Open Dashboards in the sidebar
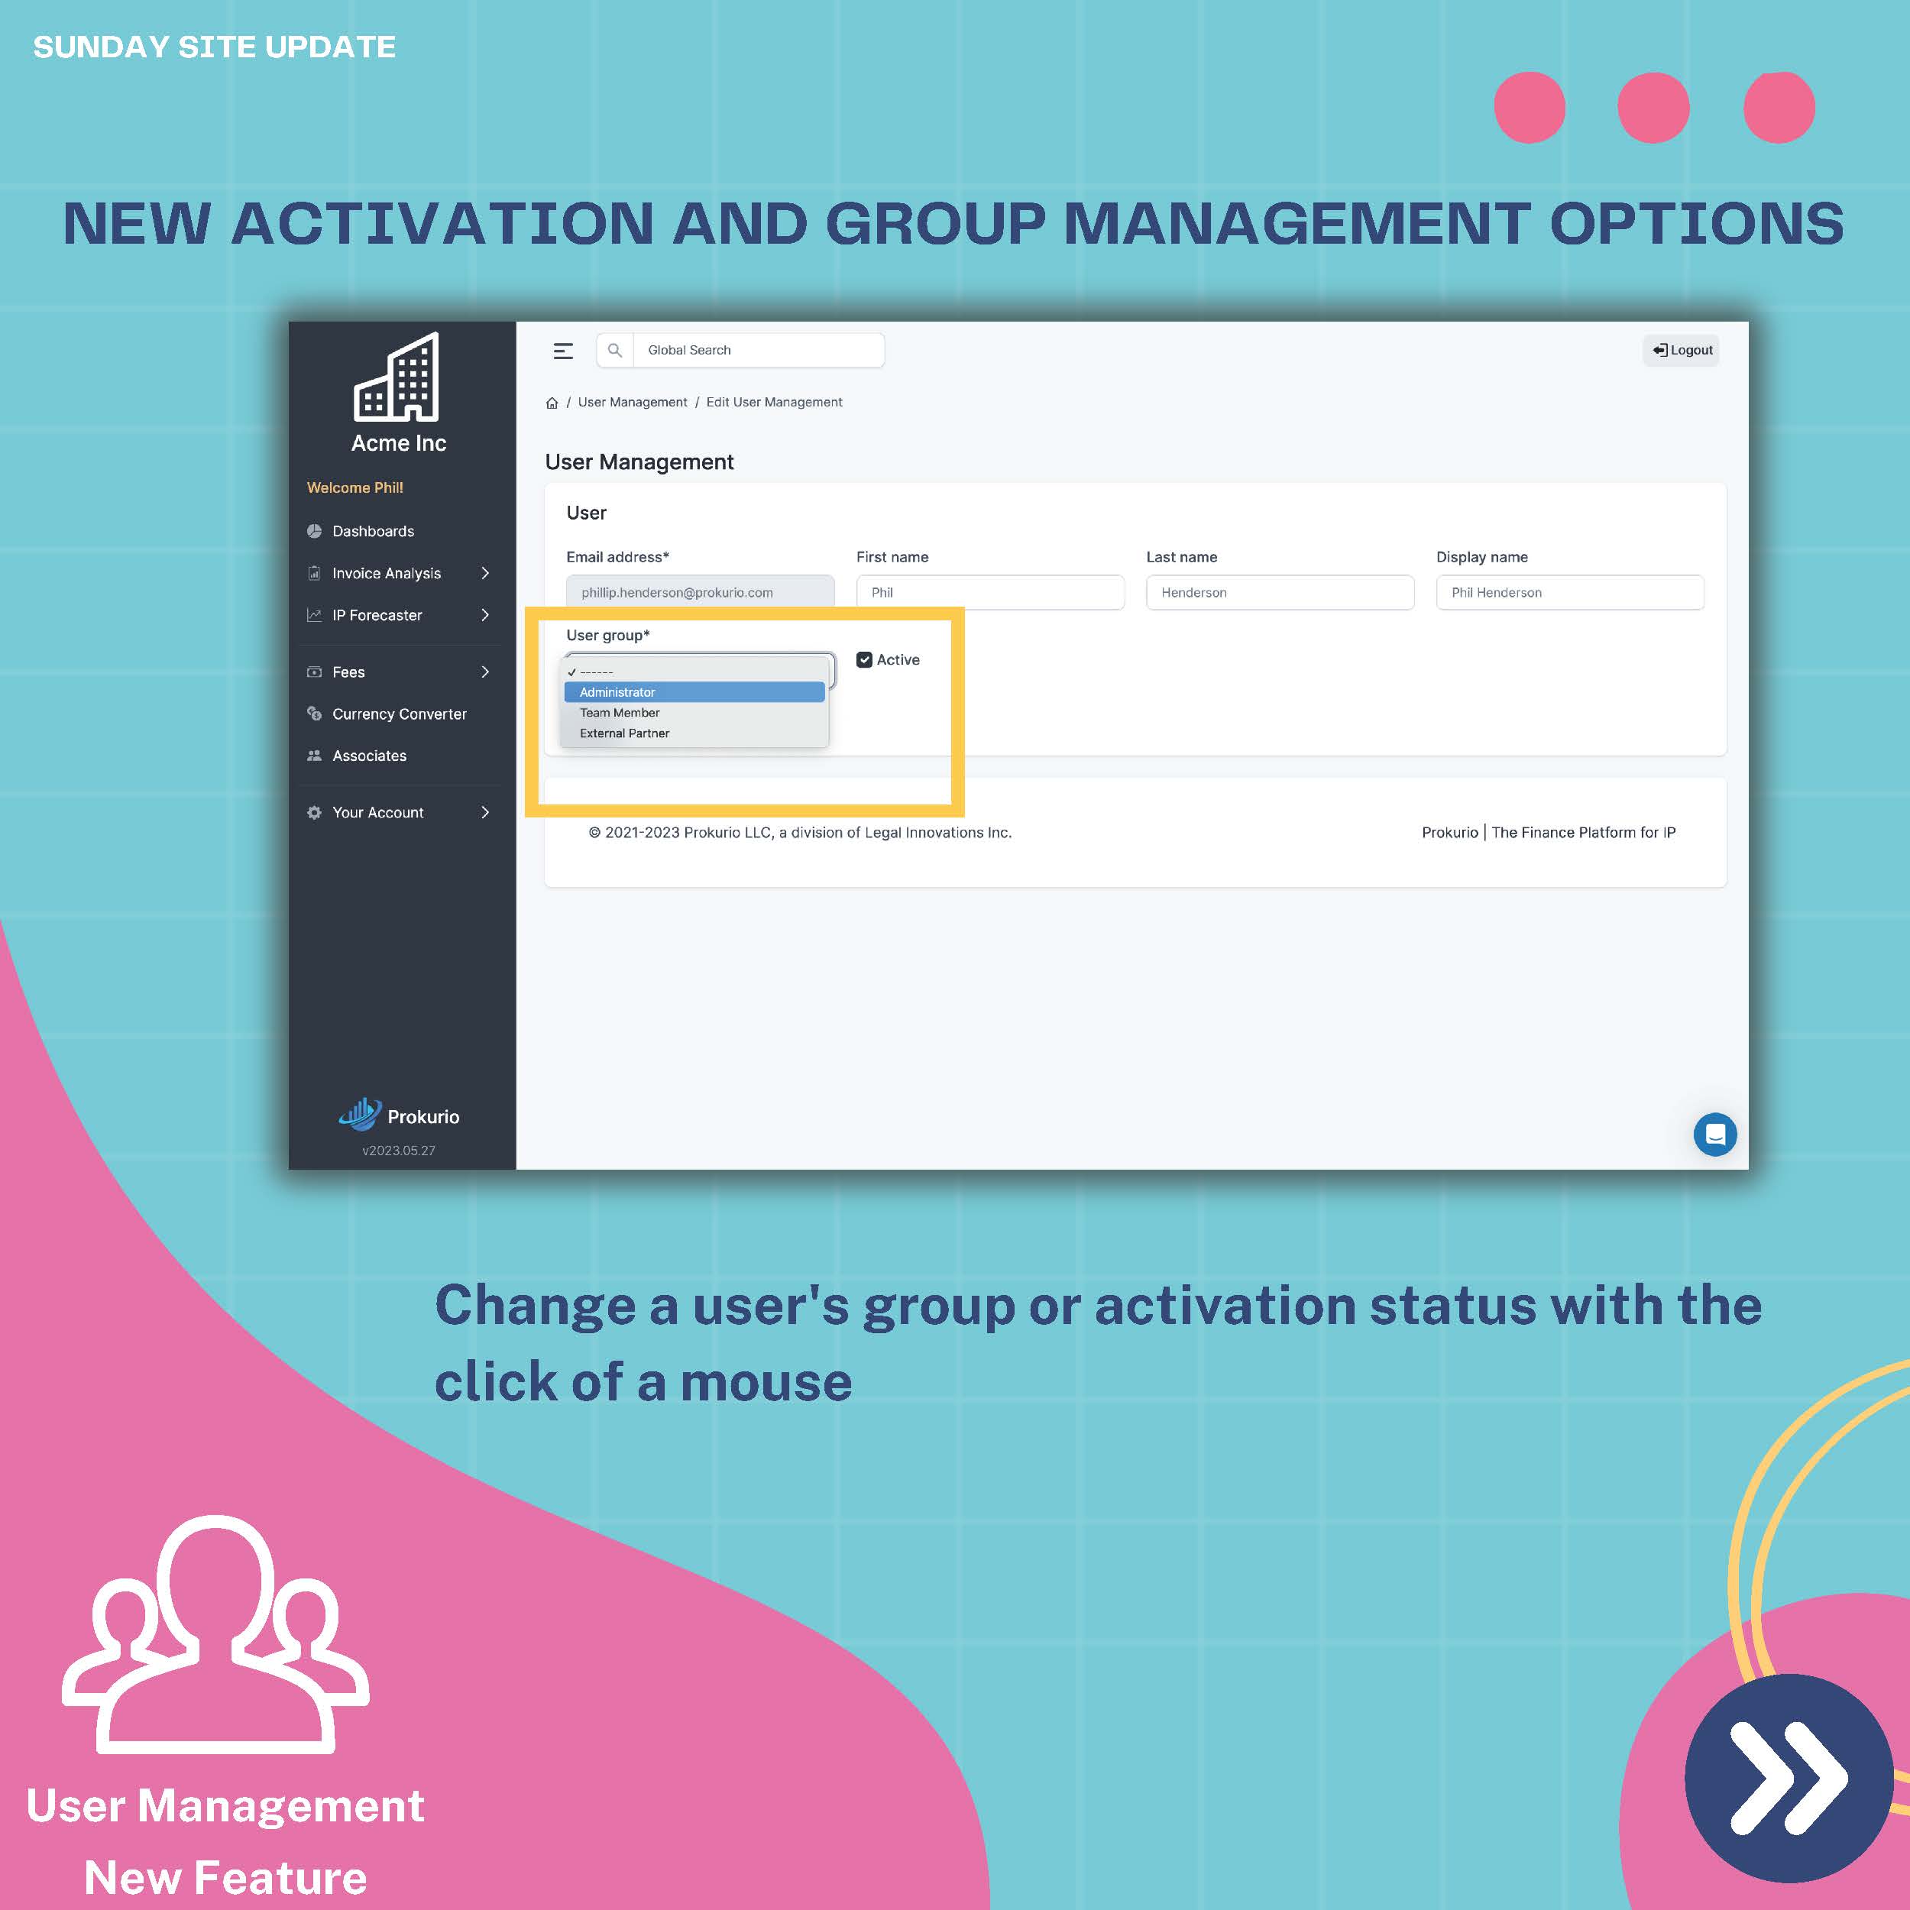The image size is (1910, 1910). [373, 531]
